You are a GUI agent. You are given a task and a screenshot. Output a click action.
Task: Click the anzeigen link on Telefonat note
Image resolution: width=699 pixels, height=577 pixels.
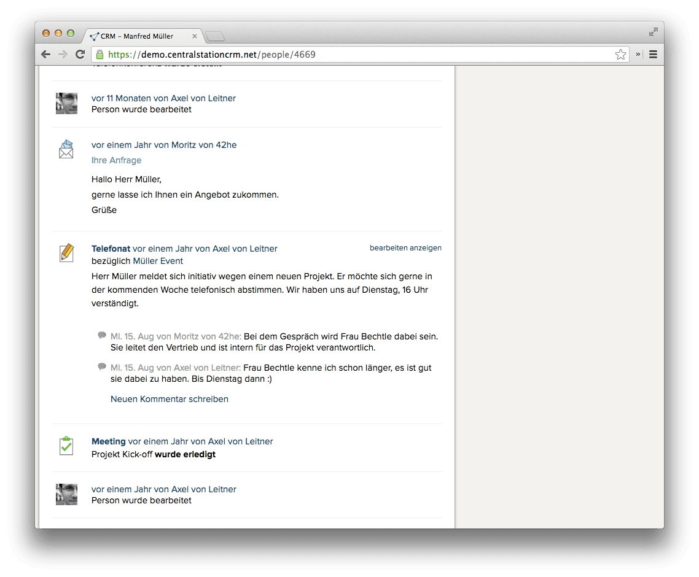click(426, 248)
